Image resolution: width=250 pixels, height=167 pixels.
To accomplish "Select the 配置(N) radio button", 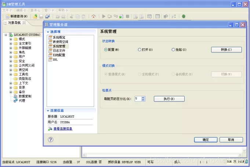I will click(x=106, y=49).
